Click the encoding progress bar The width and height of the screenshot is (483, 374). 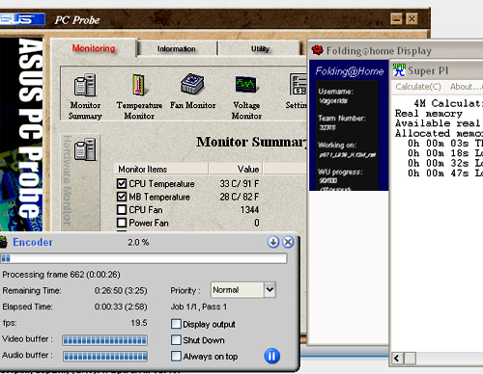coord(144,258)
